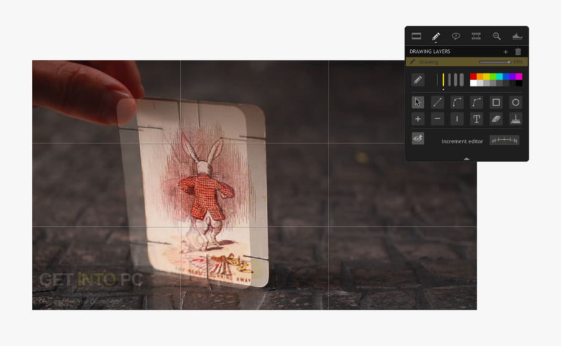Select the Text tool
Image resolution: width=561 pixels, height=346 pixels.
click(x=477, y=119)
